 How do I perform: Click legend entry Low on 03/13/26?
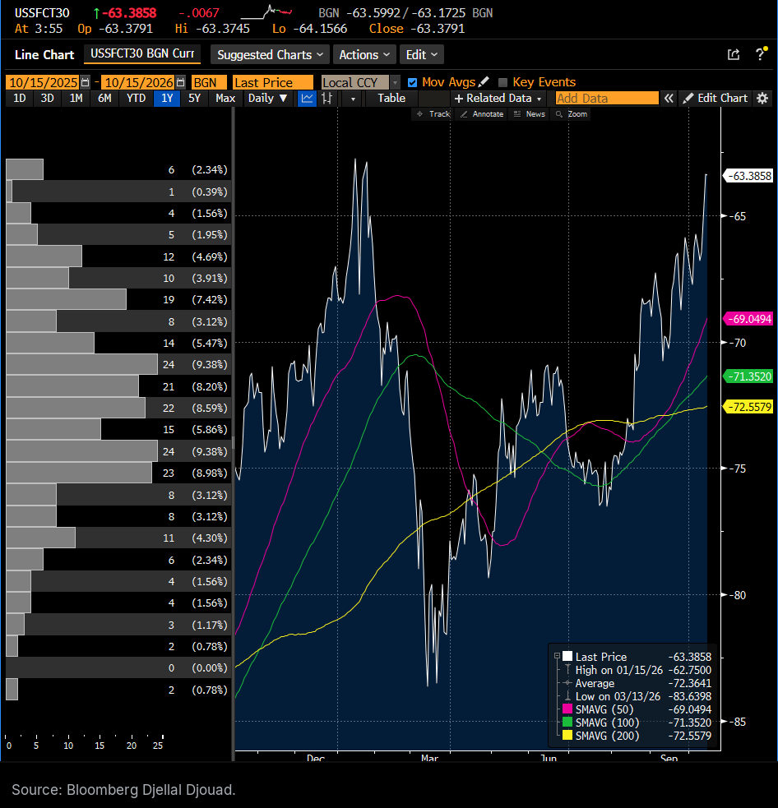(637, 696)
